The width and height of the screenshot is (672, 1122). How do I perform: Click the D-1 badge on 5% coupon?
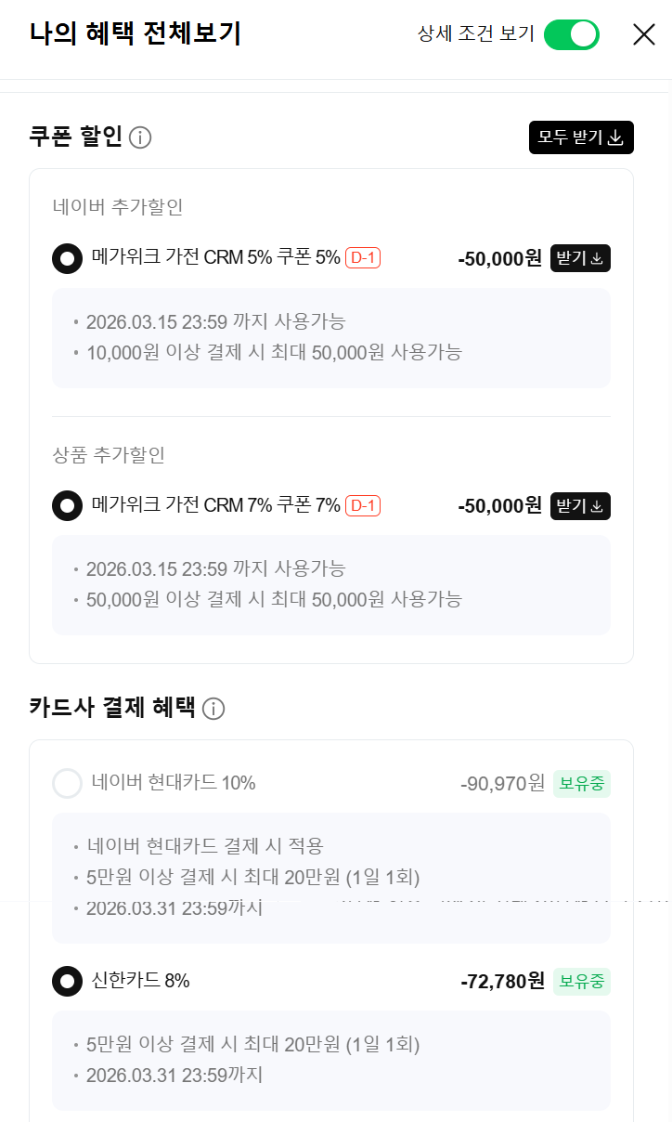click(x=363, y=258)
